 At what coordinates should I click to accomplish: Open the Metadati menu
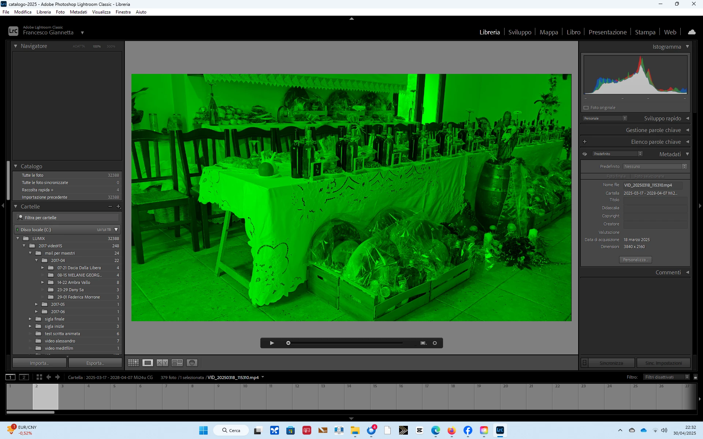click(78, 12)
